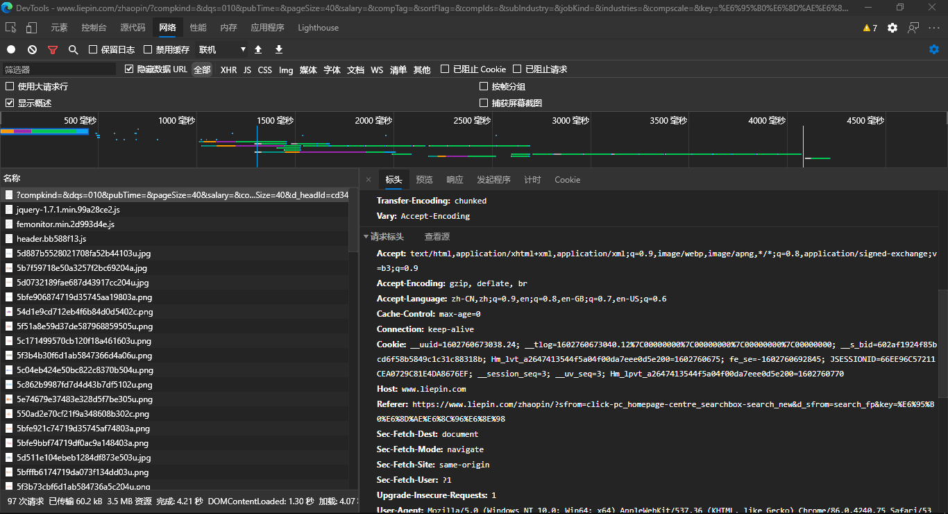Filter requests by JS type
Image resolution: width=948 pixels, height=514 pixels.
pyautogui.click(x=247, y=69)
